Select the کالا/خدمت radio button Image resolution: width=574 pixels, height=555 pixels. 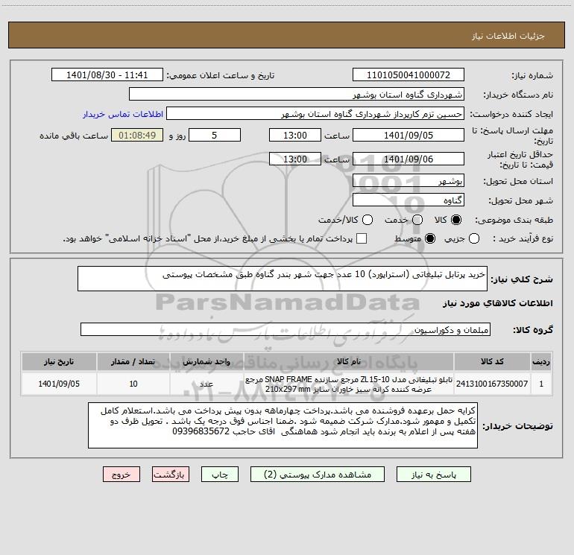pos(368,220)
